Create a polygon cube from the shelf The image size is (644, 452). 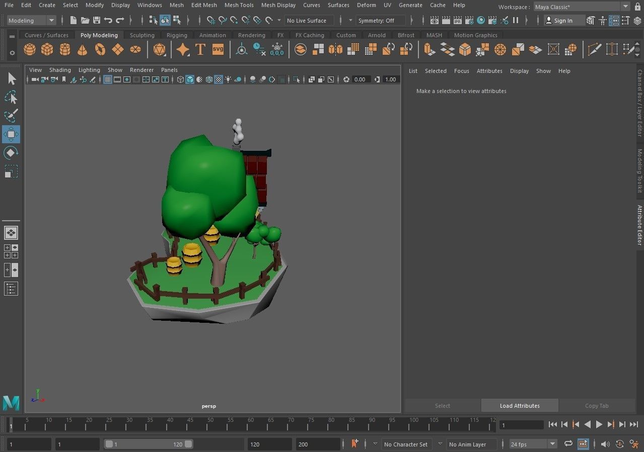tap(47, 49)
